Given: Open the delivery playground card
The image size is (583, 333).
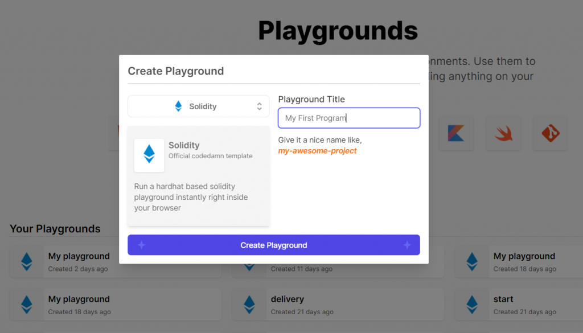Looking at the screenshot, I should 313,305.
